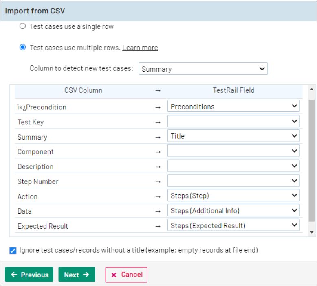Select 'Test cases use multiple rows' radio button

point(23,48)
